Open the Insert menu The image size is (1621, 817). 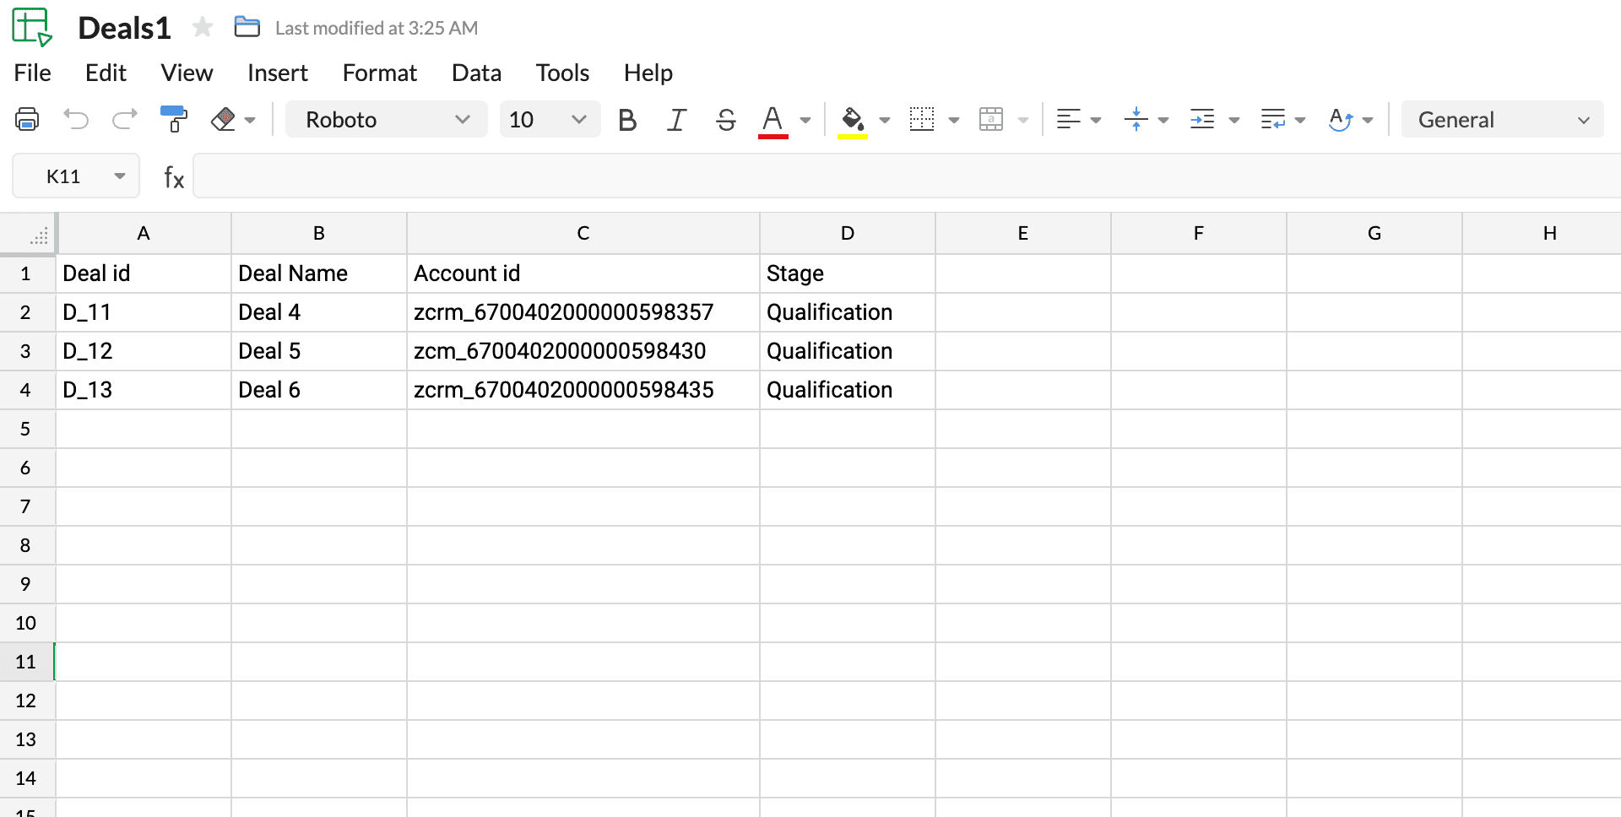[x=278, y=73]
